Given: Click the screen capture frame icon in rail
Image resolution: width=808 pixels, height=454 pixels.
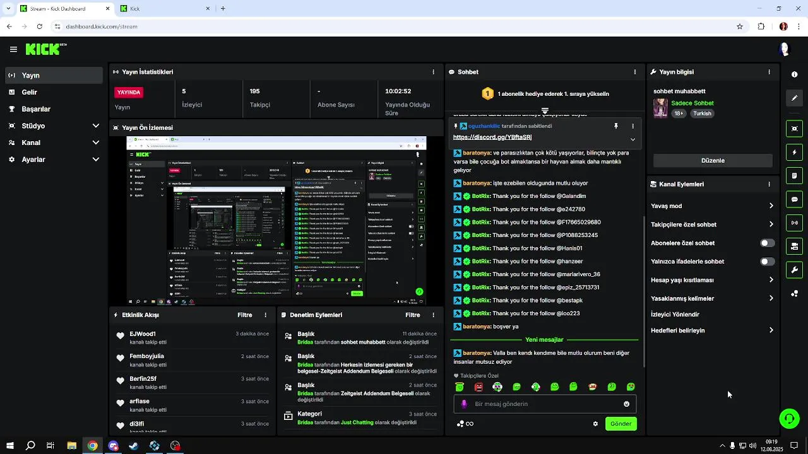Looking at the screenshot, I should 794,129.
